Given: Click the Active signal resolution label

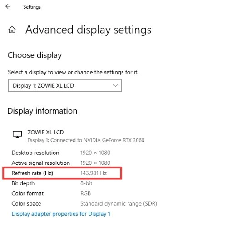Looking at the screenshot, I should point(41,163).
